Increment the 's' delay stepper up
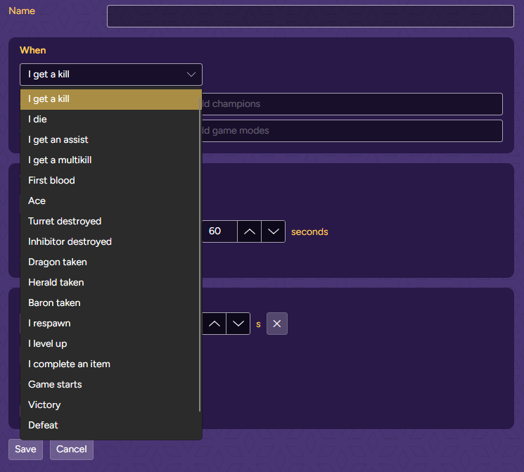Viewport: 524px width, 472px height. (x=215, y=324)
